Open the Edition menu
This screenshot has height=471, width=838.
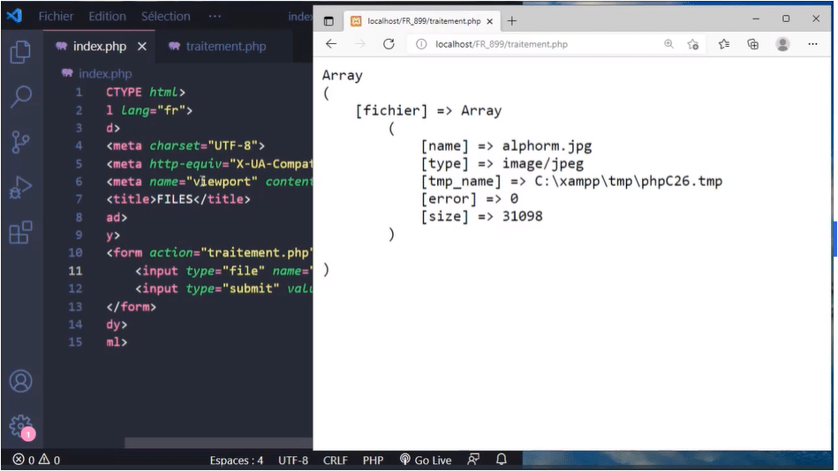(108, 17)
